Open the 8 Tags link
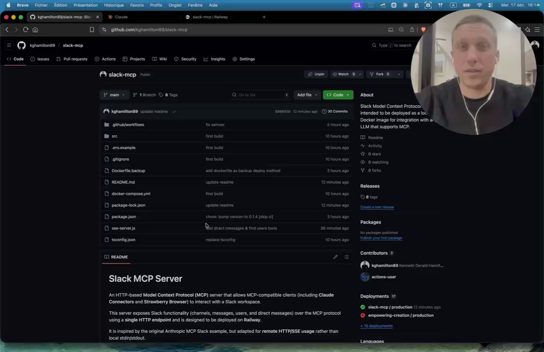The height and width of the screenshot is (352, 544). (168, 95)
